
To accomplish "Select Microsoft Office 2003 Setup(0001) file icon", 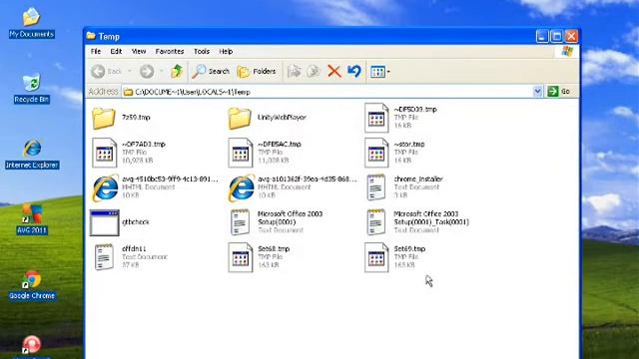I will pyautogui.click(x=240, y=222).
